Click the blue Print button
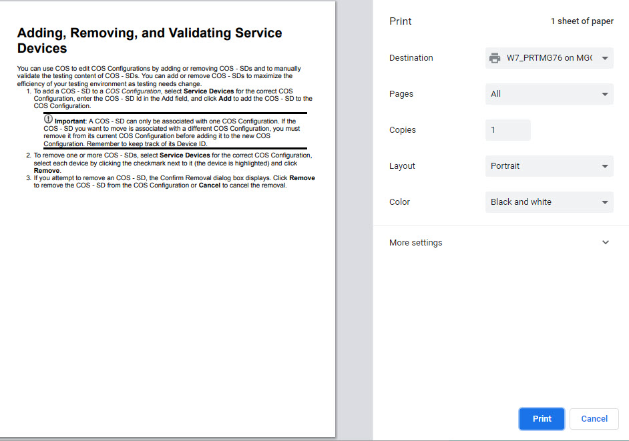This screenshot has height=441, width=629. [x=542, y=418]
